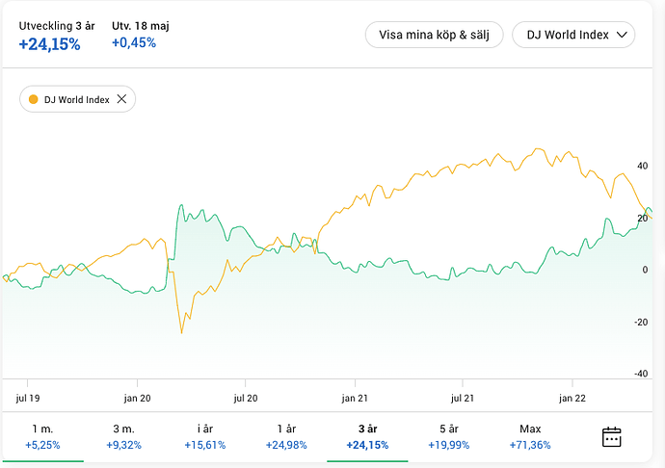Show the Max time range
The width and height of the screenshot is (665, 468).
[529, 436]
